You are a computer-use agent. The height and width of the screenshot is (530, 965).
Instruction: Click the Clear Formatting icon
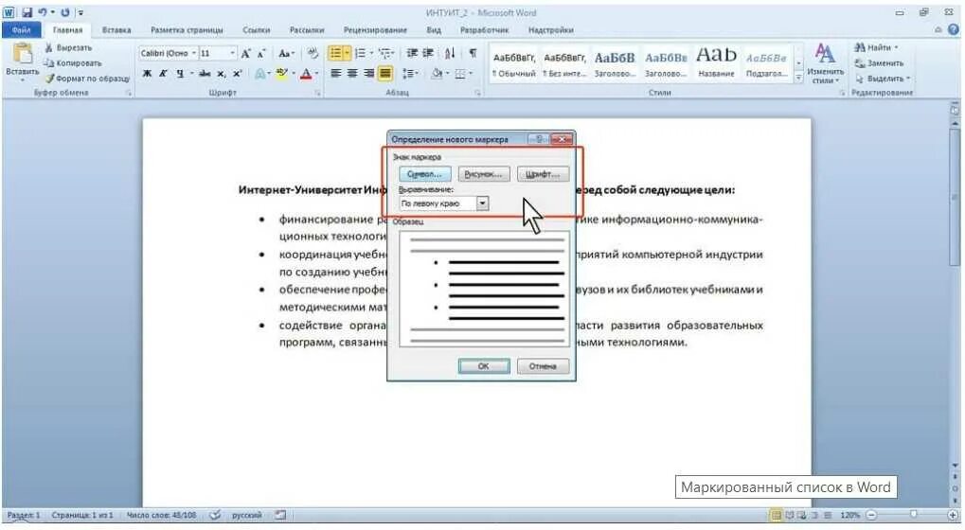click(313, 54)
